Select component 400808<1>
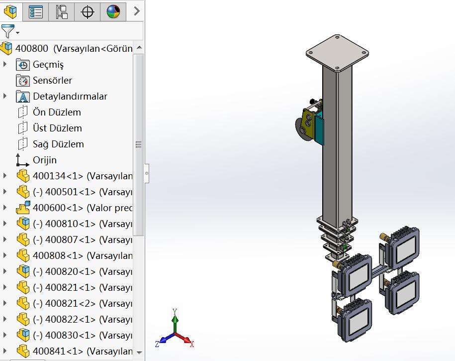The width and height of the screenshot is (455, 361). click(x=83, y=255)
